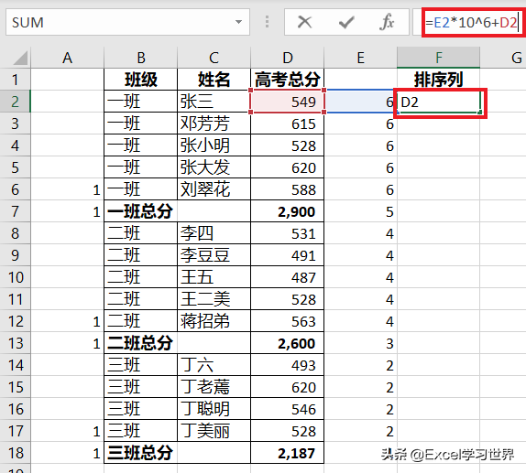
Task: Select 一班 class cell in row 3
Action: 140,124
